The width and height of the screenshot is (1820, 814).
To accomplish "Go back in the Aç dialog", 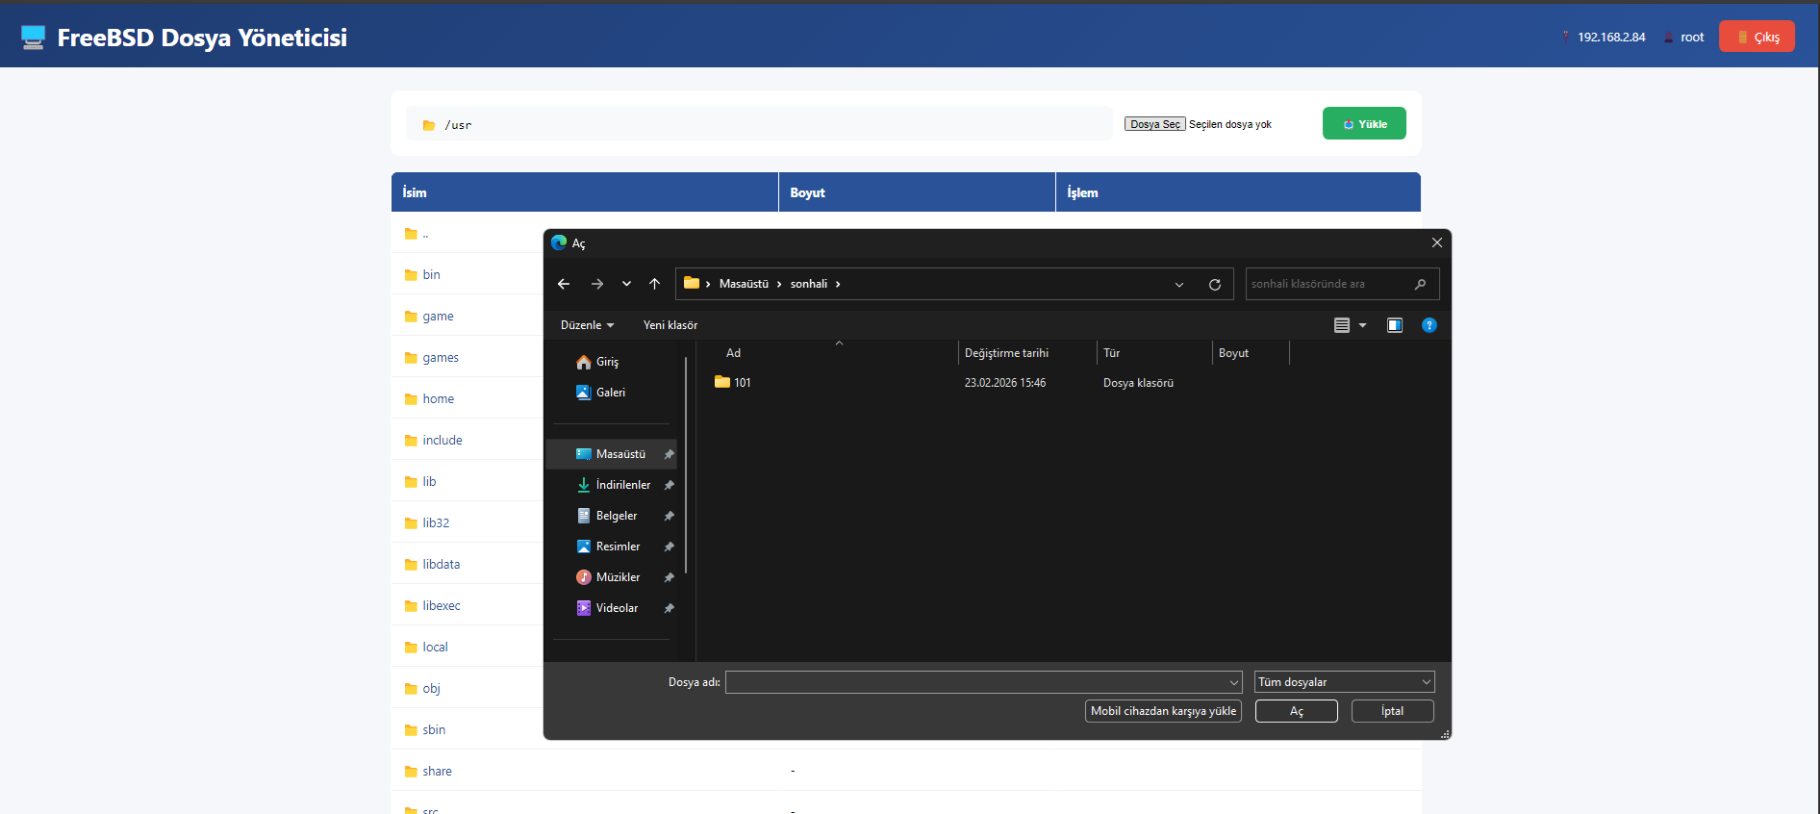I will tap(564, 284).
